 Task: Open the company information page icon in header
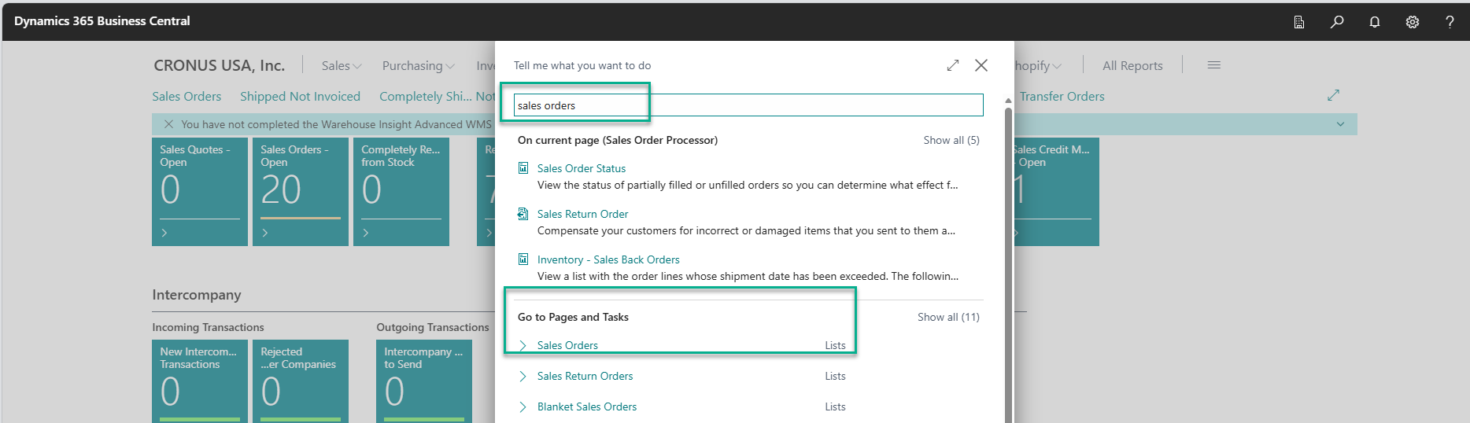1299,22
